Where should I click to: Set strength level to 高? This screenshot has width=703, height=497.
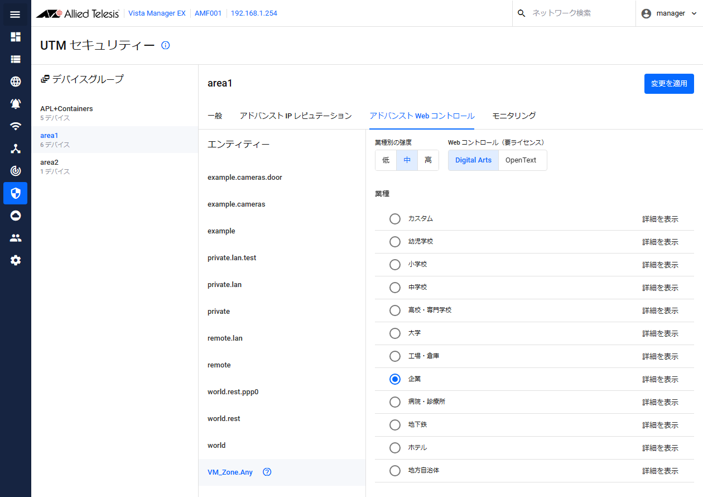(428, 160)
